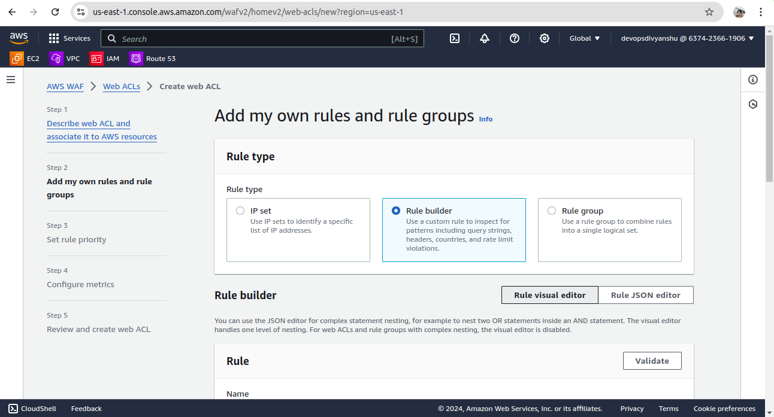Viewport: 774px width, 417px height.
Task: Go to Web ACLs breadcrumb link
Action: 122,86
